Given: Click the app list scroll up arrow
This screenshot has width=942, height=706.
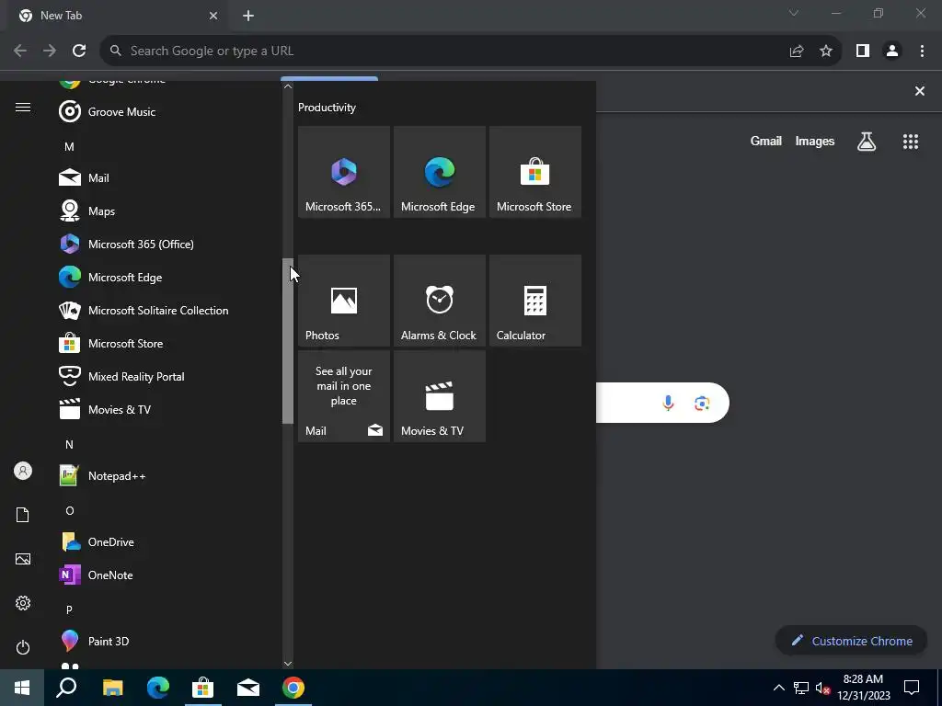Looking at the screenshot, I should (x=288, y=86).
